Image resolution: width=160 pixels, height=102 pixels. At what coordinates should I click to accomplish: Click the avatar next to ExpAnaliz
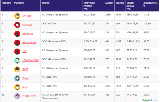pyautogui.click(x=17, y=34)
